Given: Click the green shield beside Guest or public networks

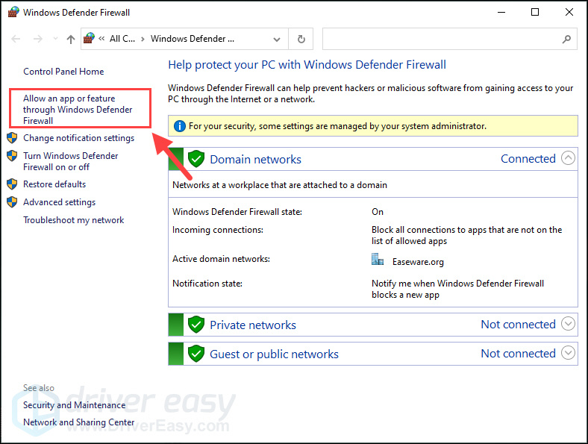Looking at the screenshot, I should [196, 354].
